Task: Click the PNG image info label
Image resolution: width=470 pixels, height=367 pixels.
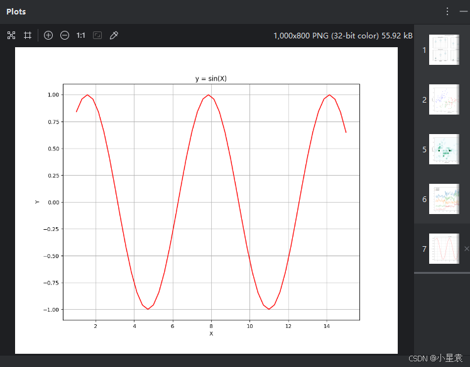Action: 343,36
